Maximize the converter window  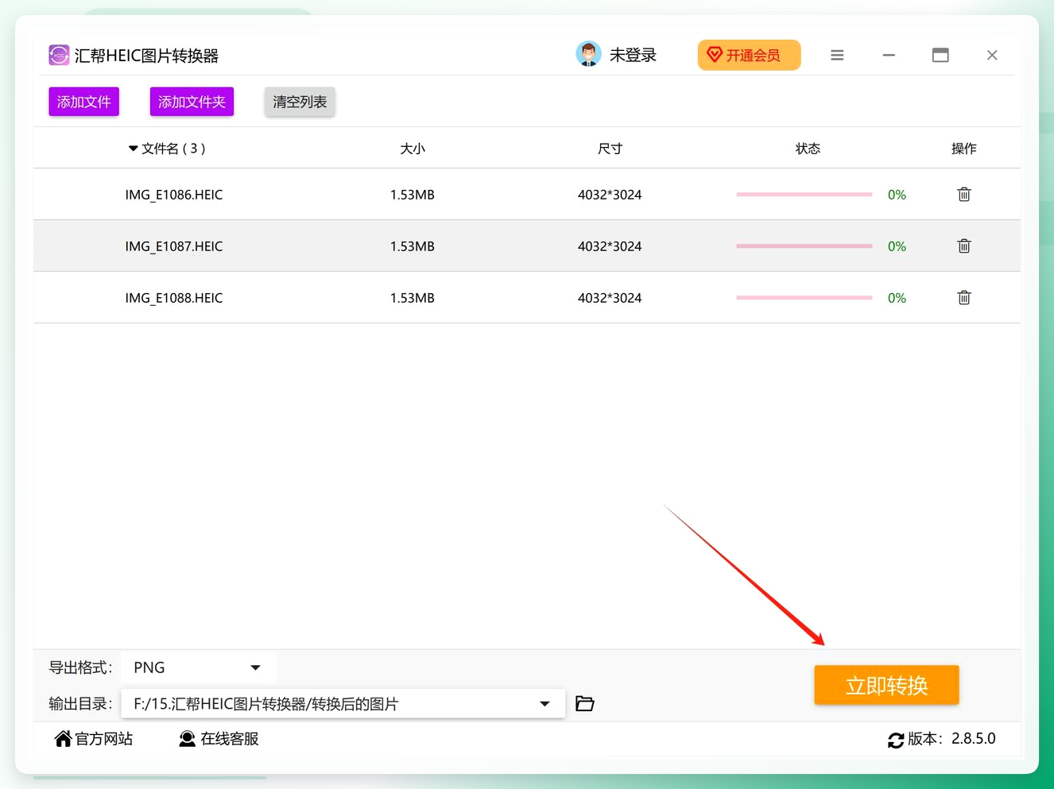[940, 55]
